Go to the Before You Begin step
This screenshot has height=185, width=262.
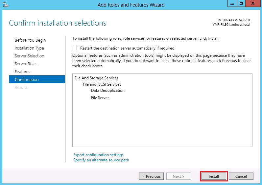point(30,40)
